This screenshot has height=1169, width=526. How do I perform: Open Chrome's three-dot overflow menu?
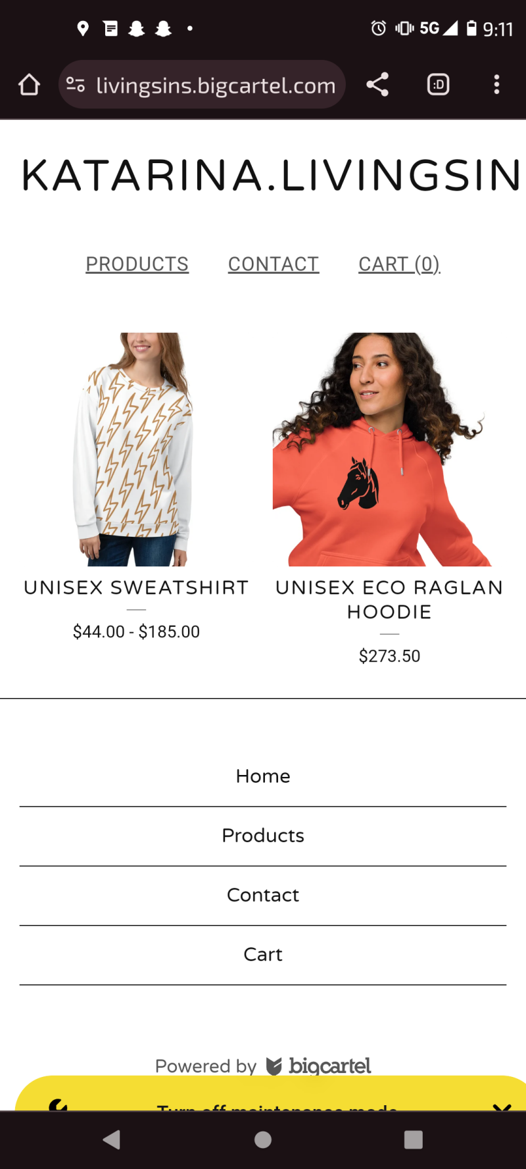(496, 85)
